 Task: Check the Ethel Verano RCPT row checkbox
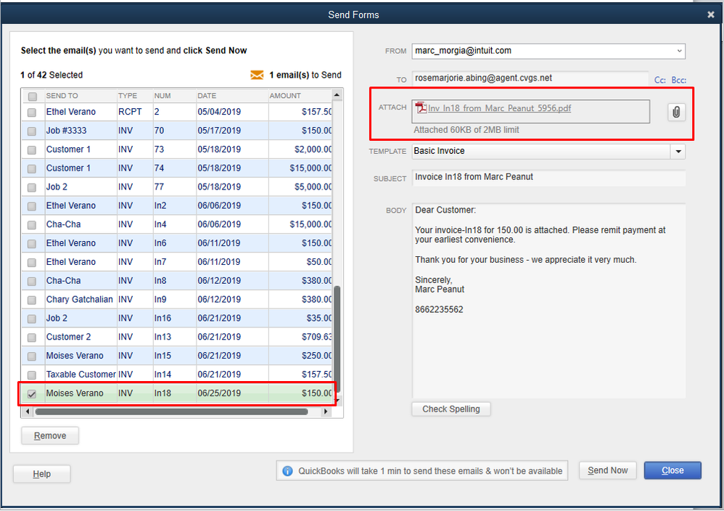[x=32, y=113]
